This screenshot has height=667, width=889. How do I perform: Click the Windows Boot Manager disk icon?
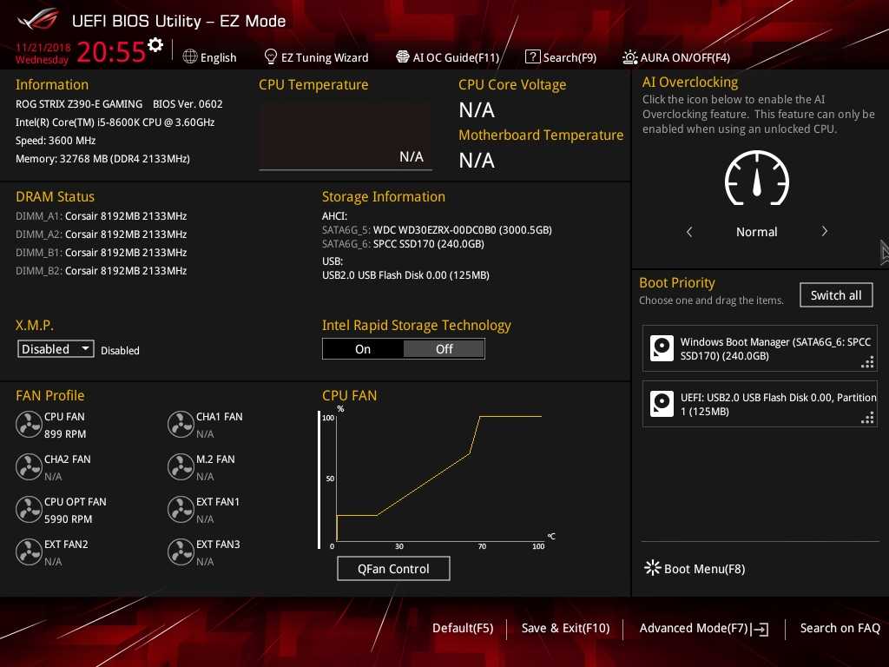662,349
